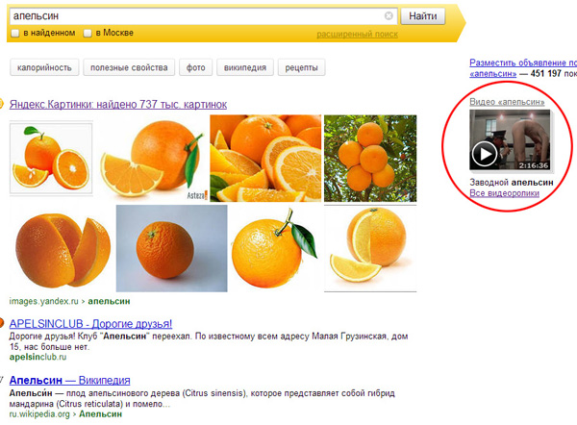This screenshot has width=577, height=425.
Task: Clear the search field with the X icon
Action: [389, 16]
